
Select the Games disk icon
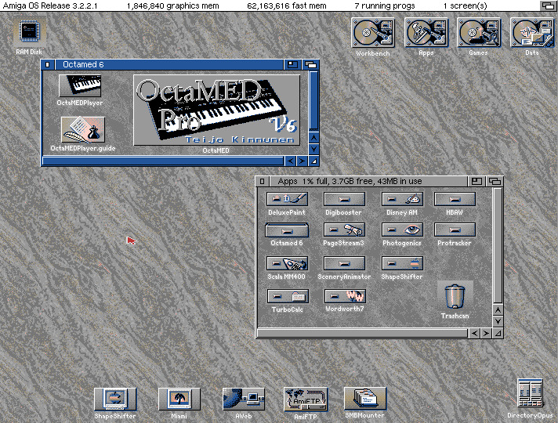click(x=479, y=33)
